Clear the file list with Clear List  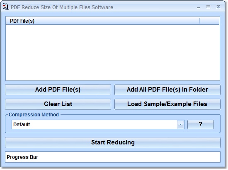point(58,104)
